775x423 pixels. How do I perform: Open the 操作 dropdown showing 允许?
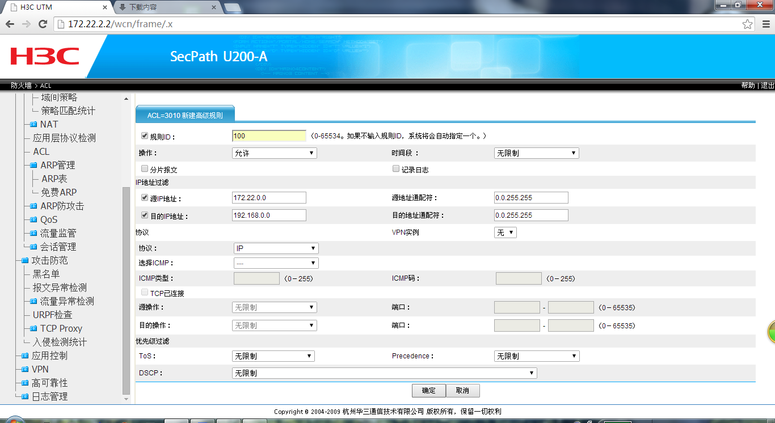click(275, 153)
